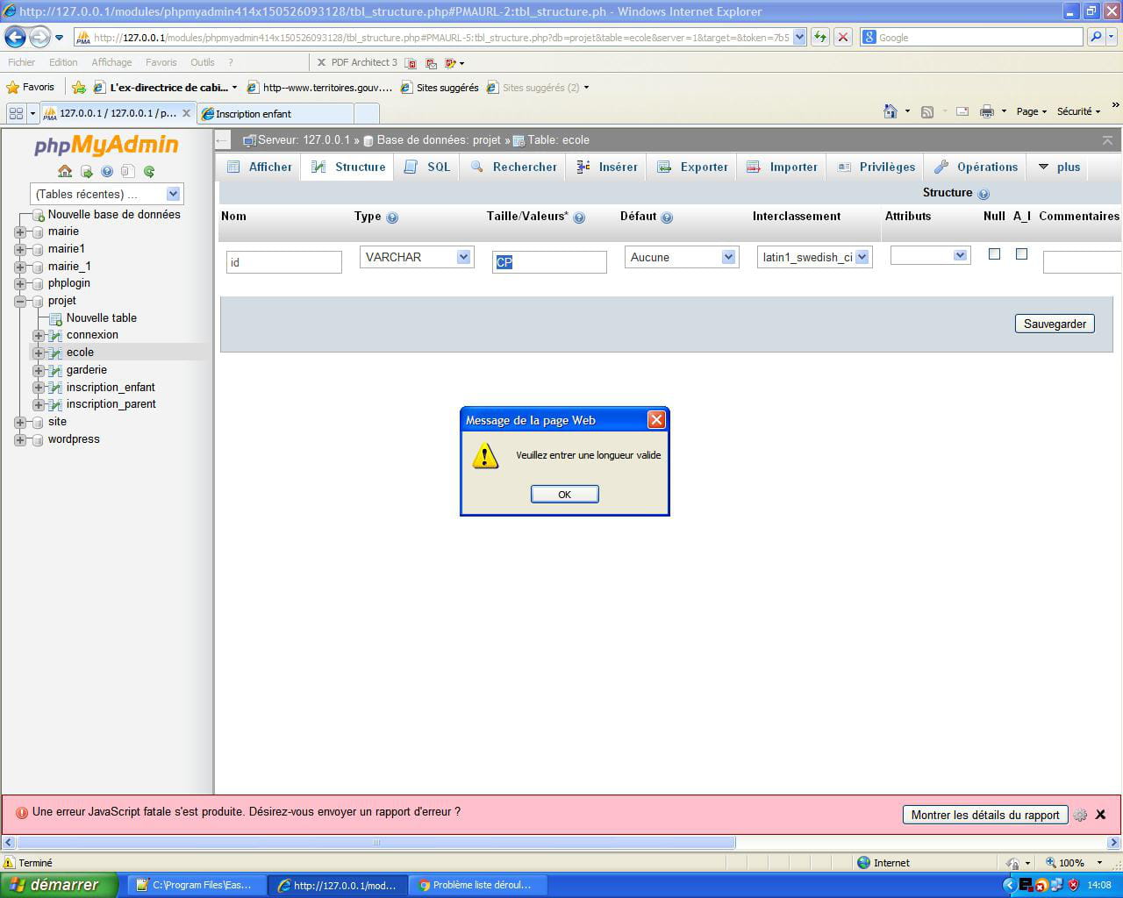Click the horizontal scrollbar thumb
1123x898 pixels.
coord(376,843)
